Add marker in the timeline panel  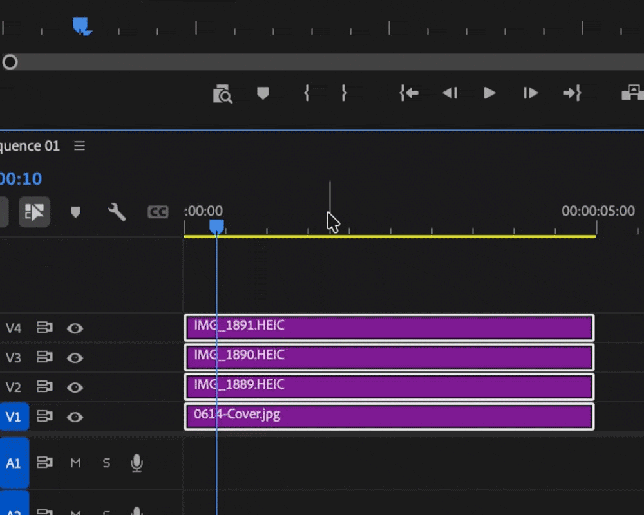pyautogui.click(x=75, y=212)
